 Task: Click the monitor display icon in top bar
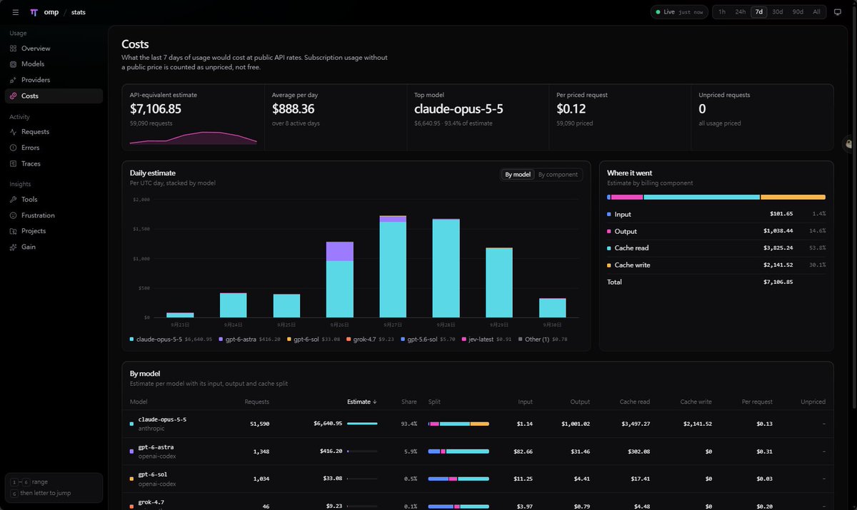point(838,12)
